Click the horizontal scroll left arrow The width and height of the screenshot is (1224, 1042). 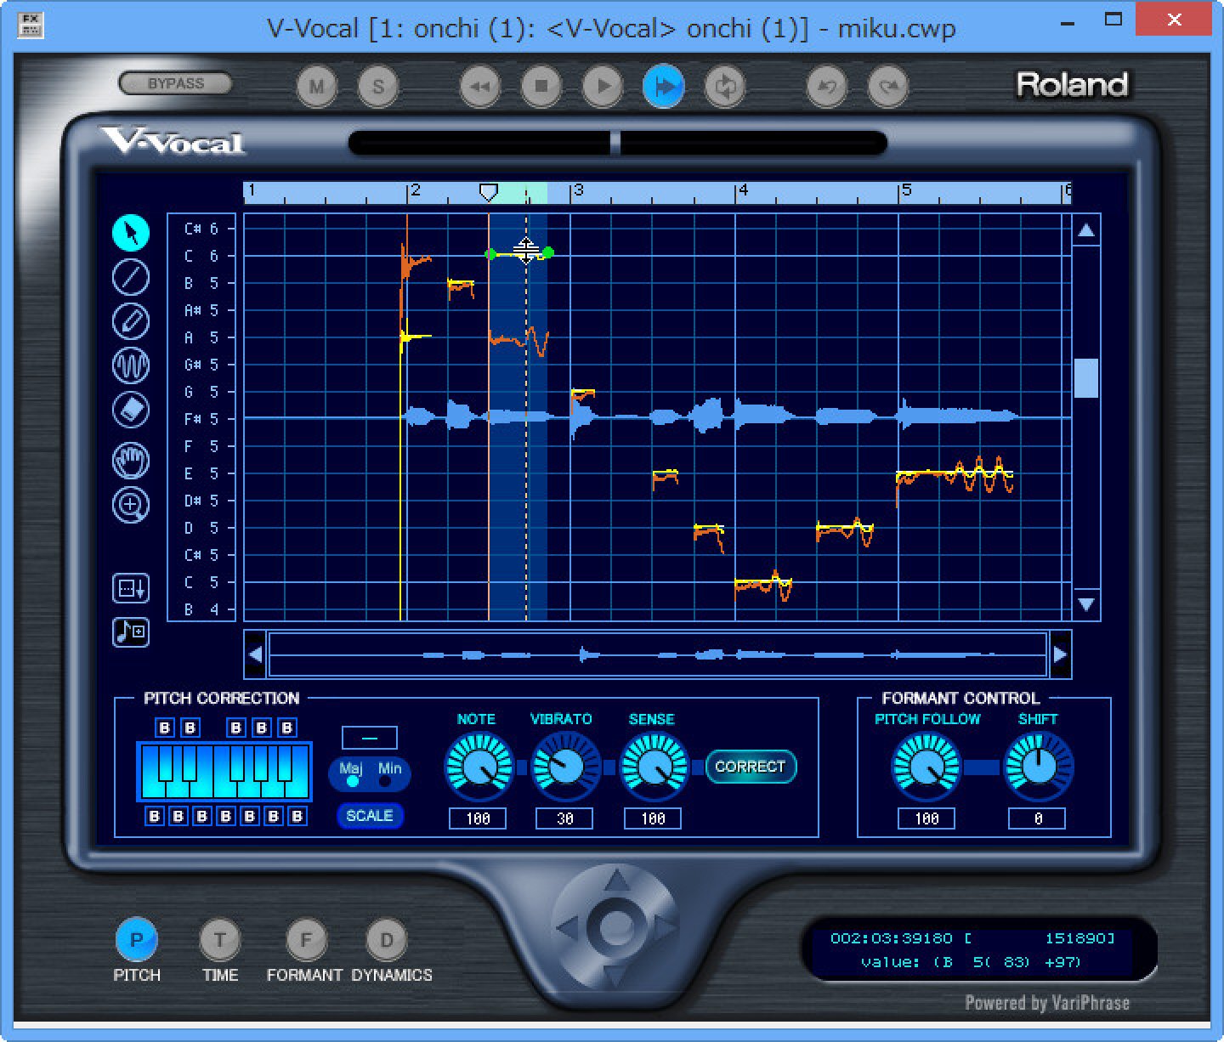point(256,654)
